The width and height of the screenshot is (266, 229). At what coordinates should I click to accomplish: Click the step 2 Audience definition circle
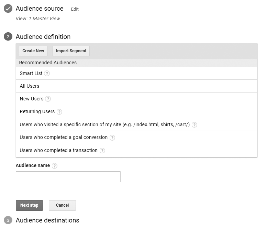click(x=8, y=37)
